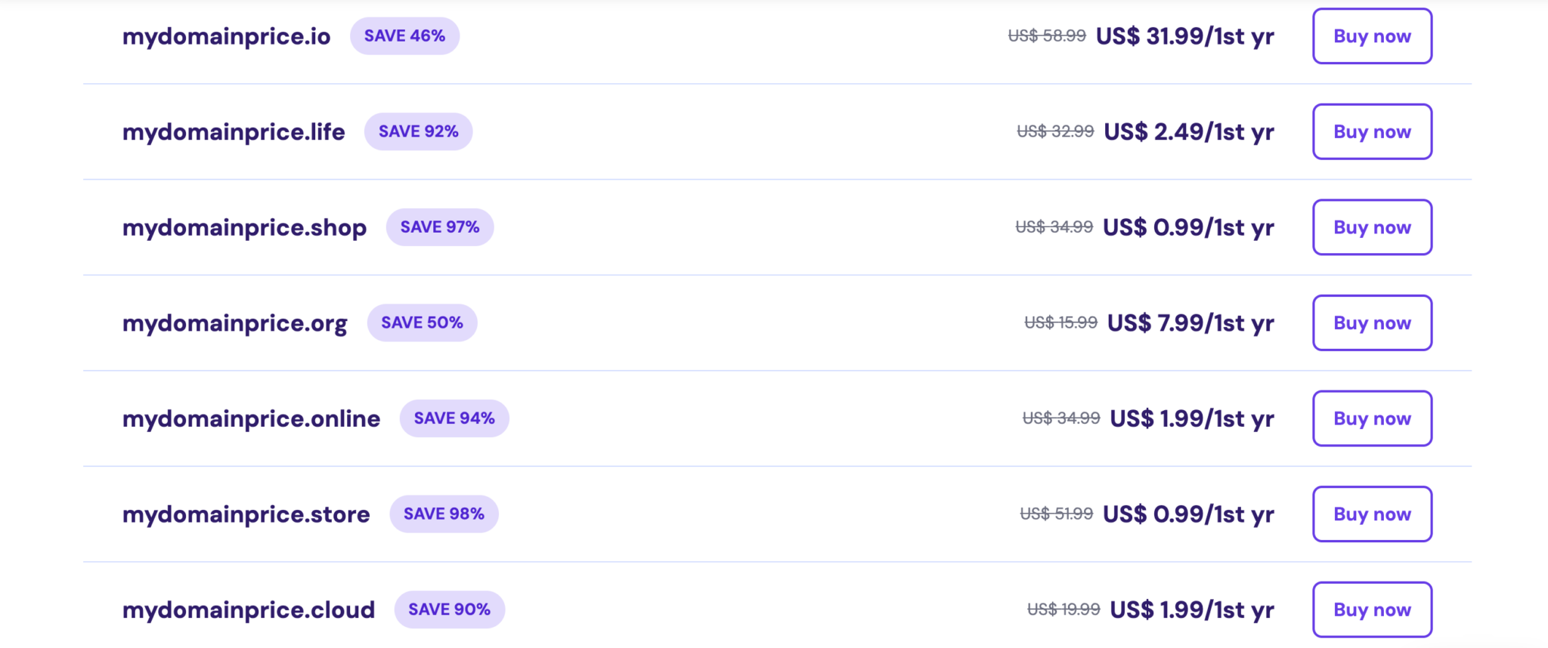Screen dimensions: 1548x648
Task: Click Buy now for mydomainprice.io
Action: point(1372,35)
